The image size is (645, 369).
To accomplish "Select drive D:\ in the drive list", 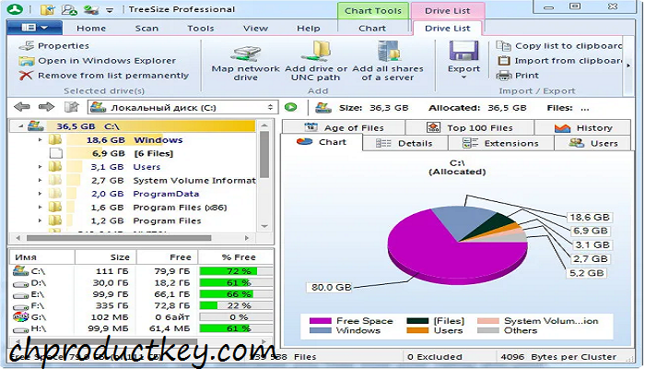I will tap(142, 283).
